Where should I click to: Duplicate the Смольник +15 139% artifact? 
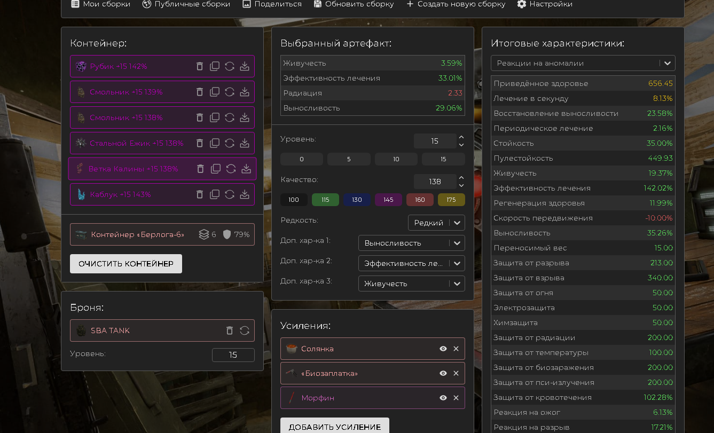pyautogui.click(x=215, y=92)
